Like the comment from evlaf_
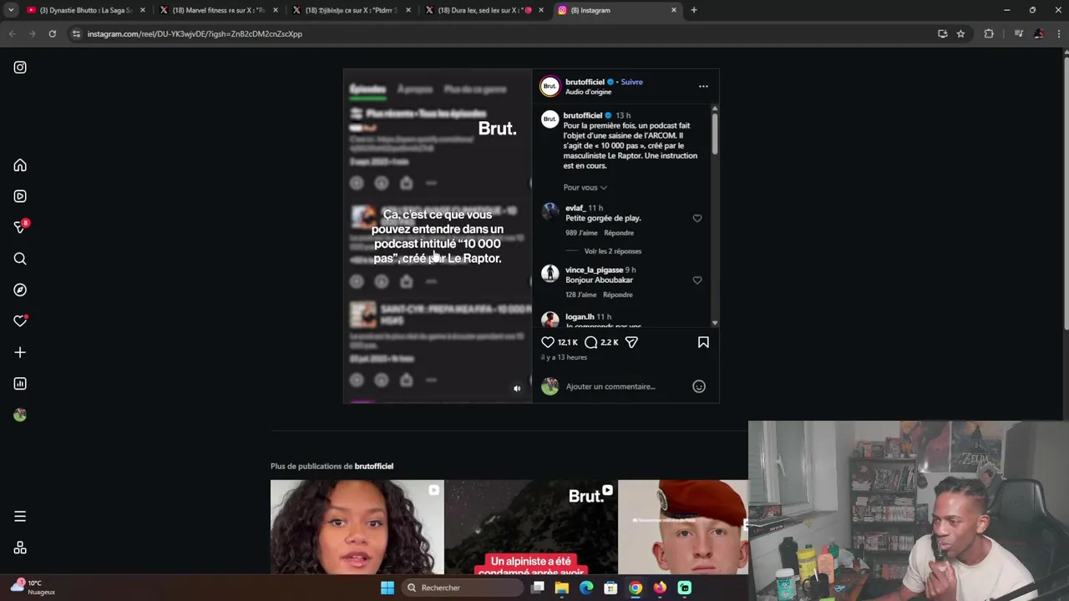Viewport: 1069px width, 601px height. [697, 219]
